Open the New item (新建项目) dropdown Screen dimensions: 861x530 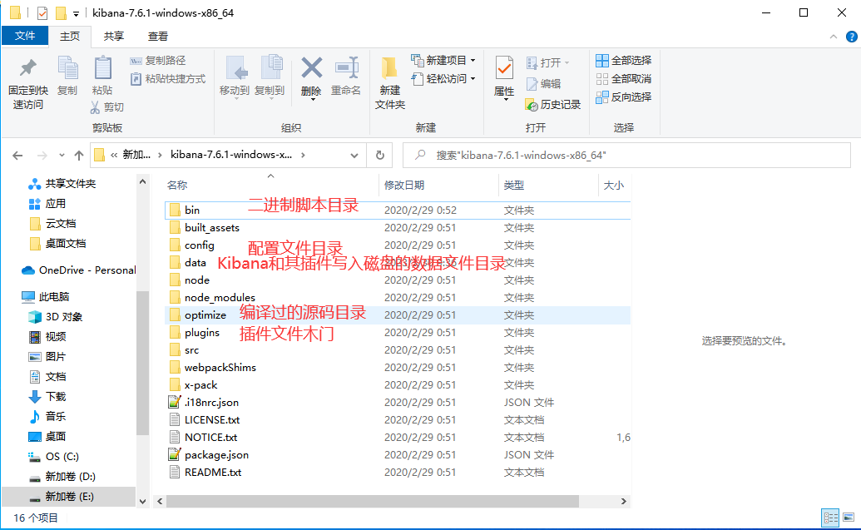tap(443, 61)
